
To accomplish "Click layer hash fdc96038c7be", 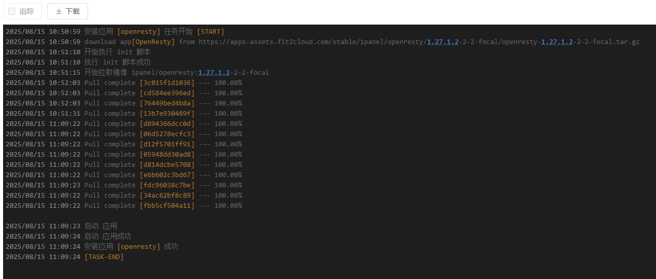I will point(167,185).
